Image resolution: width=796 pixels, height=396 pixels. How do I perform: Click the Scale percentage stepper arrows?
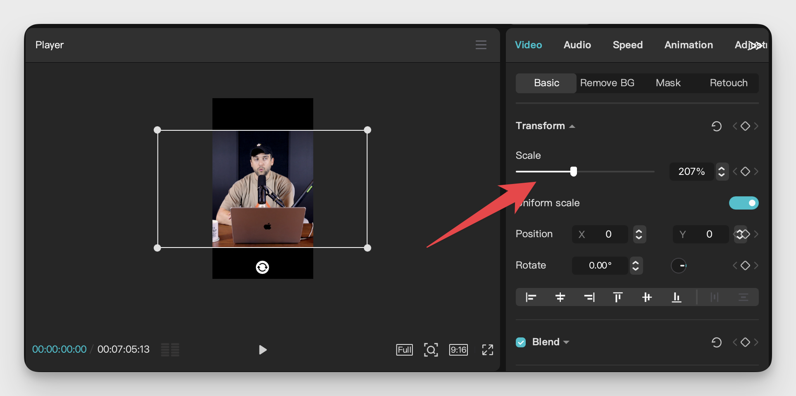coord(722,171)
